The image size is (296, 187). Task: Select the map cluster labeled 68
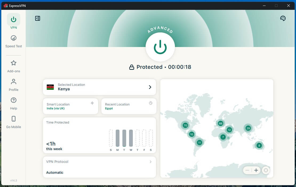(x=220, y=124)
